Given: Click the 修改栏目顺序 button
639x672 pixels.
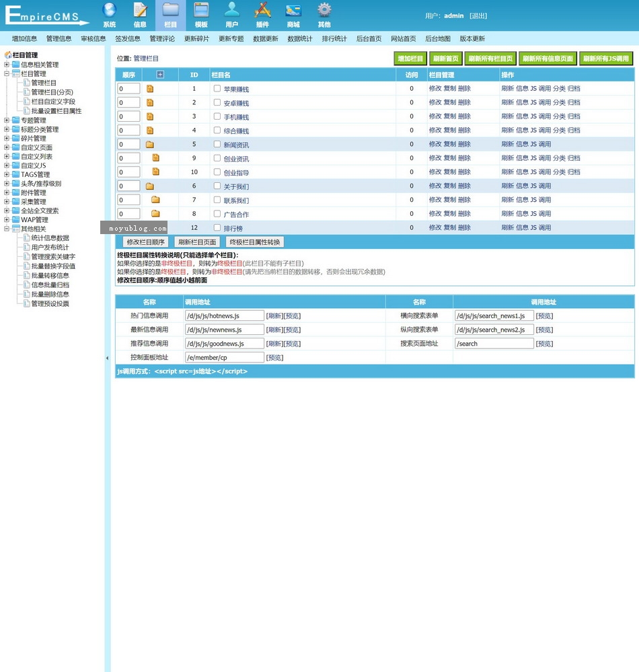Looking at the screenshot, I should click(146, 242).
